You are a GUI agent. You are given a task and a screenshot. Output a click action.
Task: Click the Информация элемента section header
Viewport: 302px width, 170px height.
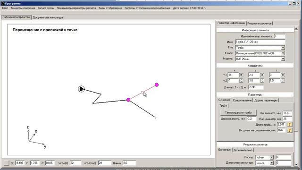(x=255, y=30)
